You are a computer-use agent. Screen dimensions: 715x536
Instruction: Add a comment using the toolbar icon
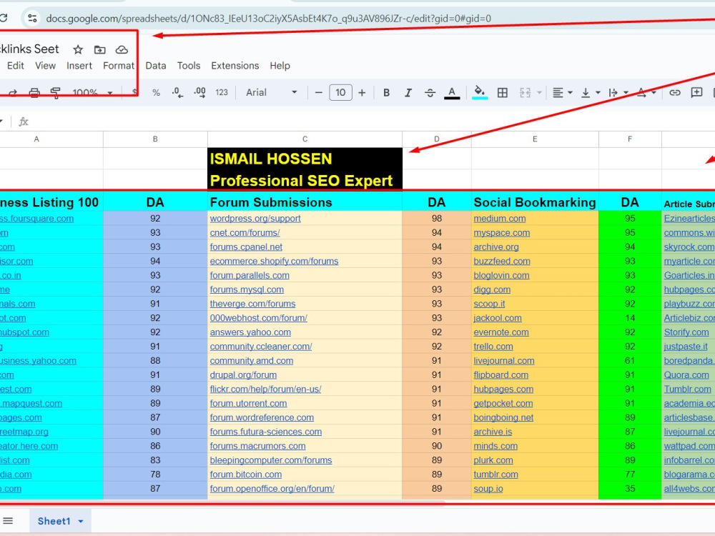pyautogui.click(x=696, y=93)
